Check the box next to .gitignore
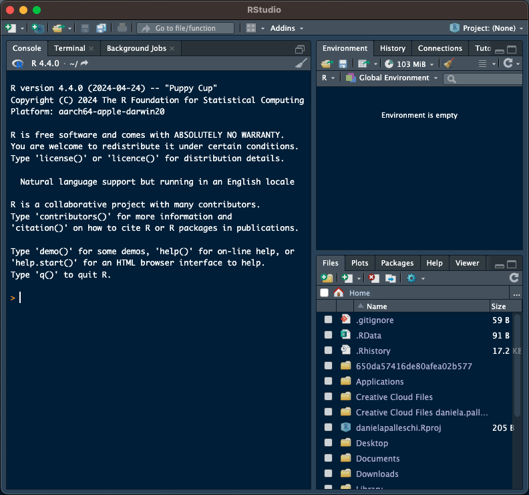The image size is (529, 495). click(328, 320)
